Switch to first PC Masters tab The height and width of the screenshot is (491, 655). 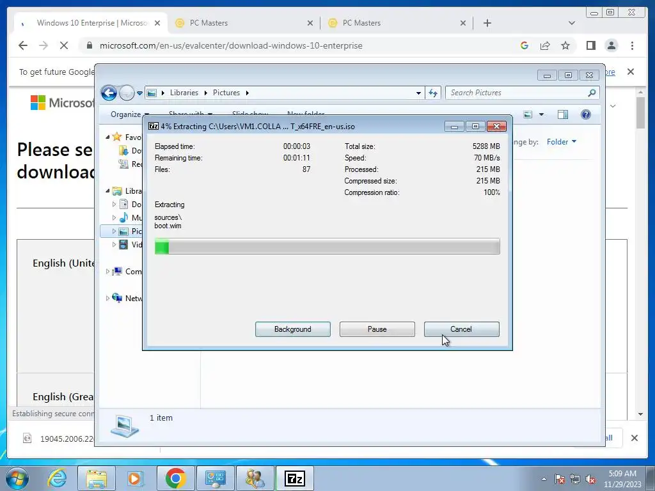(244, 23)
